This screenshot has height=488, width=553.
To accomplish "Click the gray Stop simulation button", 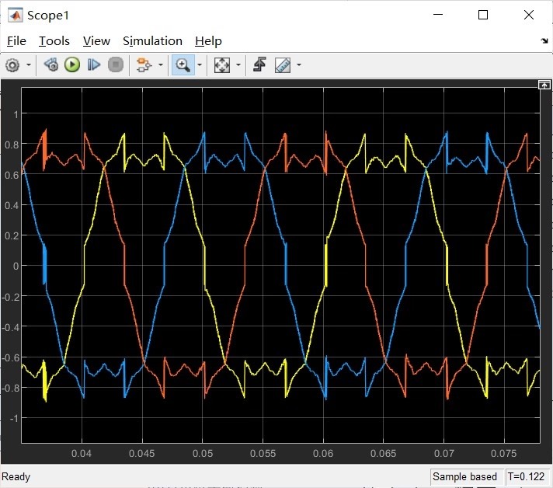I will (x=115, y=65).
